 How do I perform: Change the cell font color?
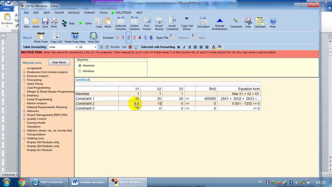(x=213, y=47)
